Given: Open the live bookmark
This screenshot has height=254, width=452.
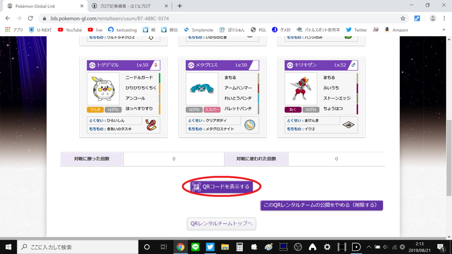Looking at the screenshot, I should tap(95, 30).
